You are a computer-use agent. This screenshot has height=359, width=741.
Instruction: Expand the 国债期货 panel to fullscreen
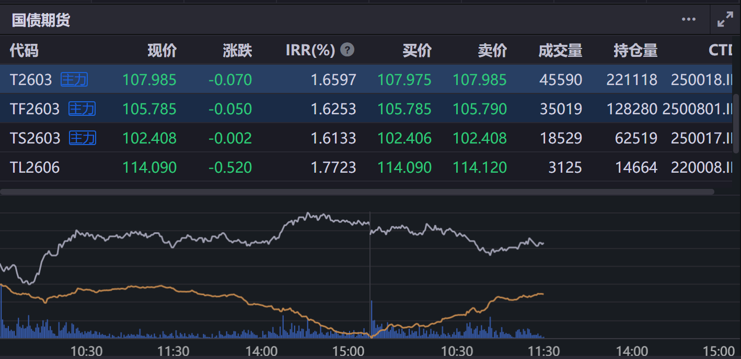[x=725, y=20]
